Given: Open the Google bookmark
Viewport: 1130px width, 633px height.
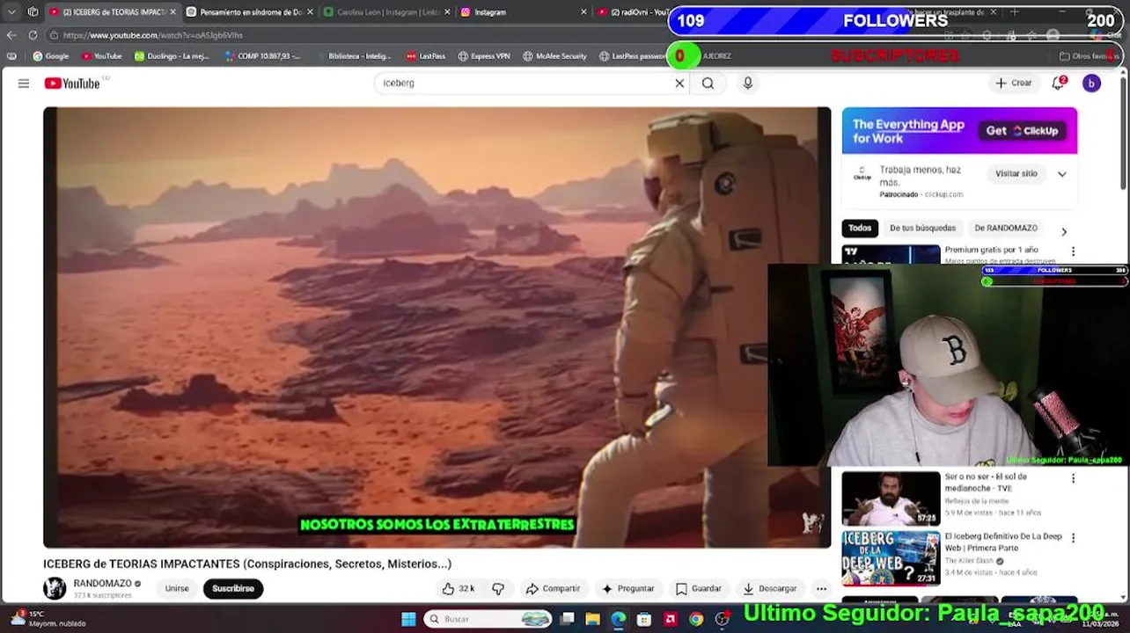Looking at the screenshot, I should pos(51,56).
